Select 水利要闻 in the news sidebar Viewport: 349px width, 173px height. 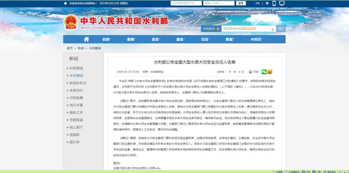(76, 76)
